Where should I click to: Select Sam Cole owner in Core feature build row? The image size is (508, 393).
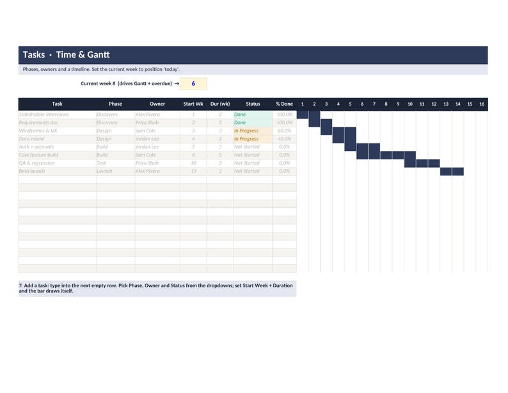click(157, 155)
